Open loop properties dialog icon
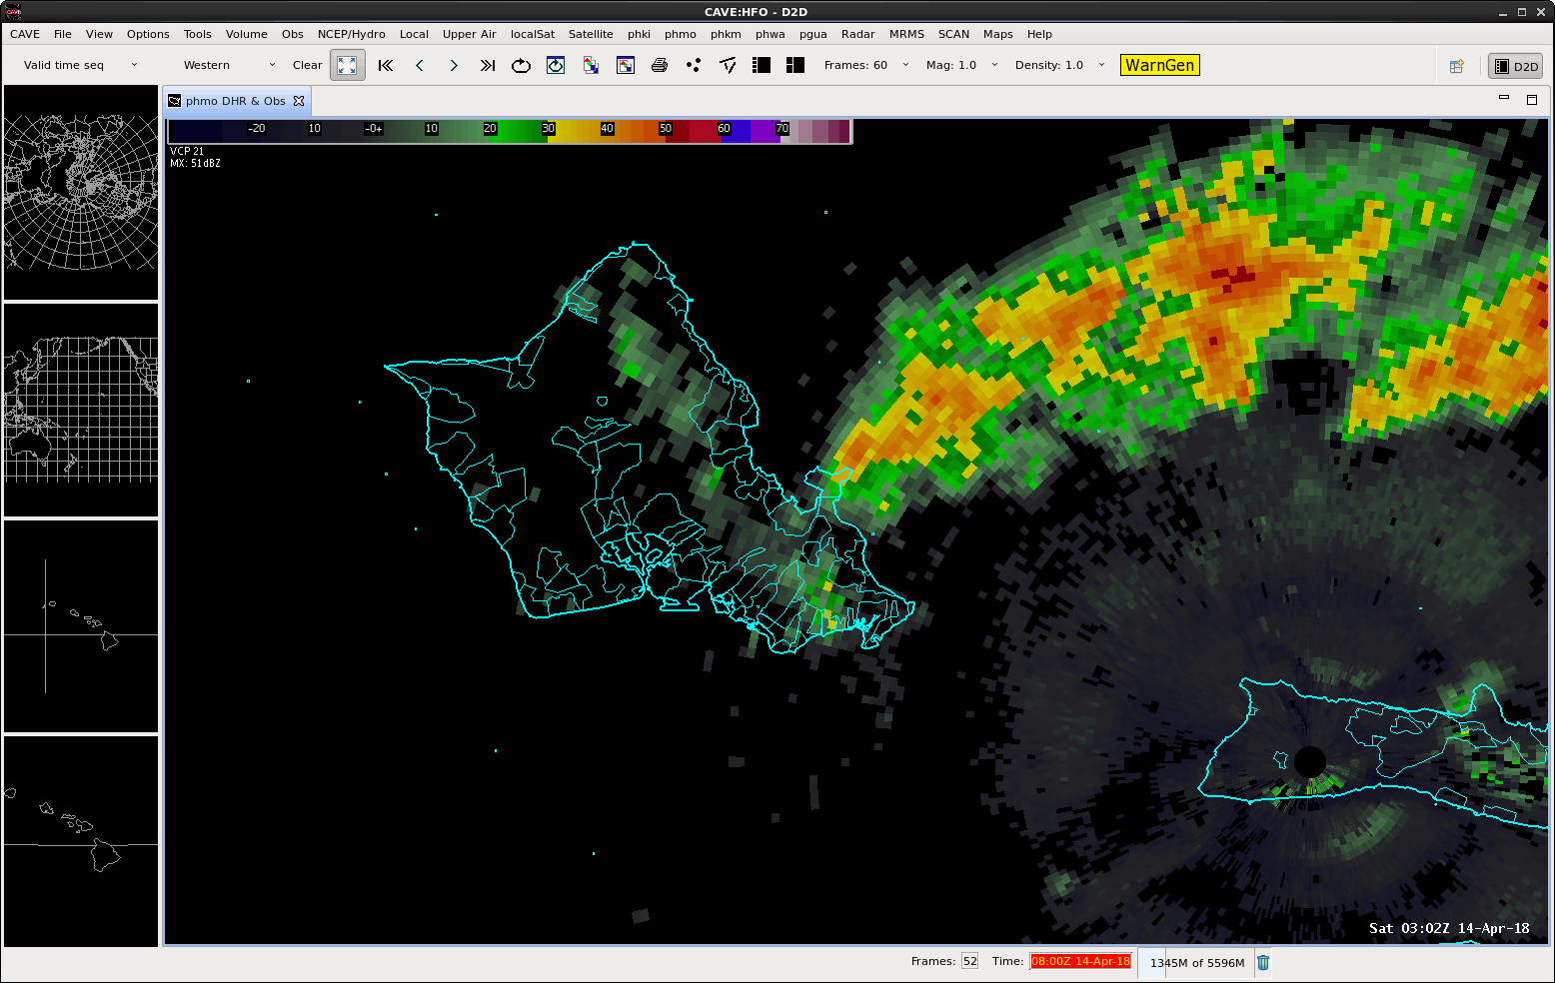 [x=556, y=65]
